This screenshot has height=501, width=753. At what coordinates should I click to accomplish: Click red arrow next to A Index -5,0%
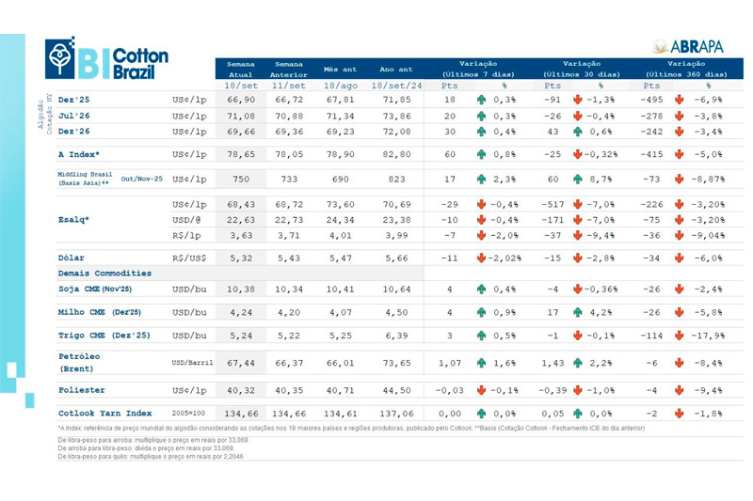pyautogui.click(x=679, y=153)
